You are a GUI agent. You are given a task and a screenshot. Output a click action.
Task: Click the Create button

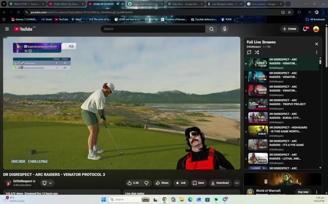pos(289,29)
